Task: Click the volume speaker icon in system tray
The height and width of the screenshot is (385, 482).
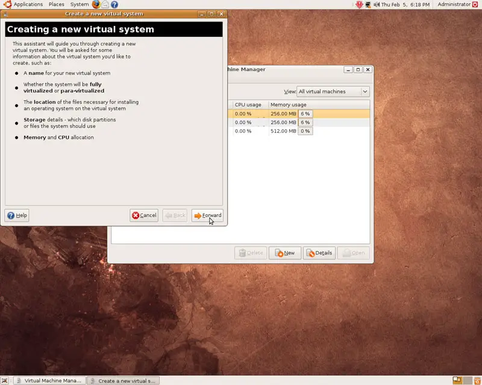Action: (x=377, y=4)
